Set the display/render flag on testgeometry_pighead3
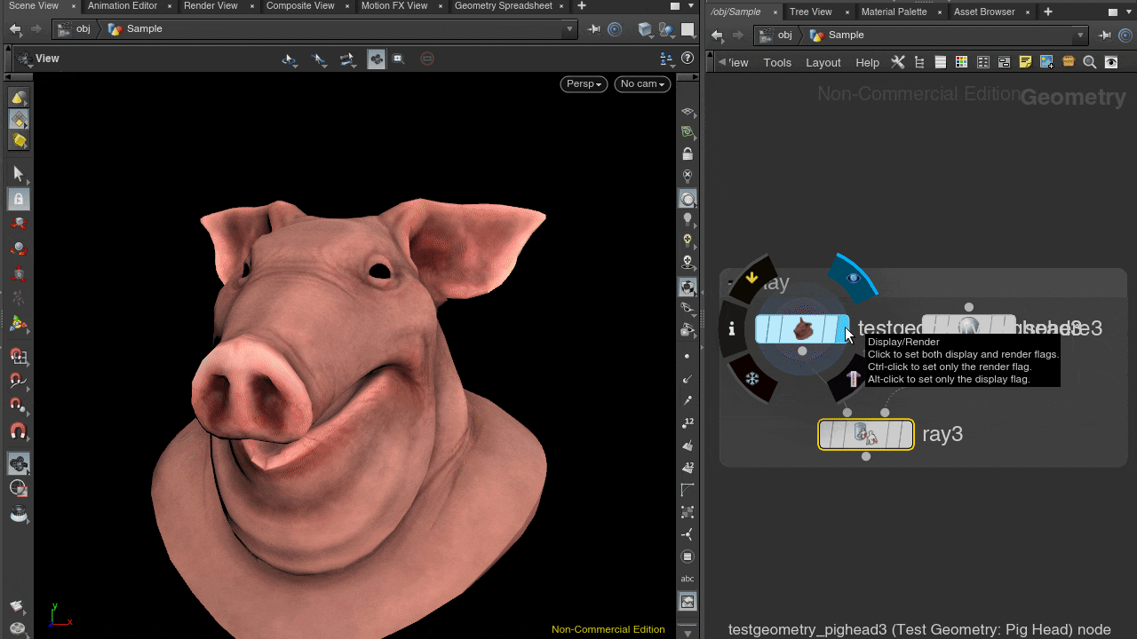The height and width of the screenshot is (639, 1137). point(843,329)
